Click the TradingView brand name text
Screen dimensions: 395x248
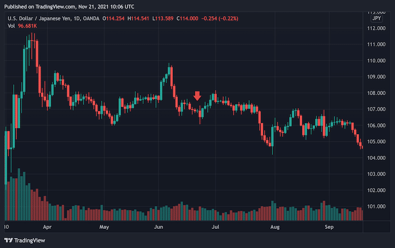tap(29, 240)
